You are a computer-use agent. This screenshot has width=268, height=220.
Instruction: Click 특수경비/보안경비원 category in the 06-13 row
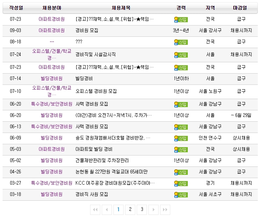[52, 126]
